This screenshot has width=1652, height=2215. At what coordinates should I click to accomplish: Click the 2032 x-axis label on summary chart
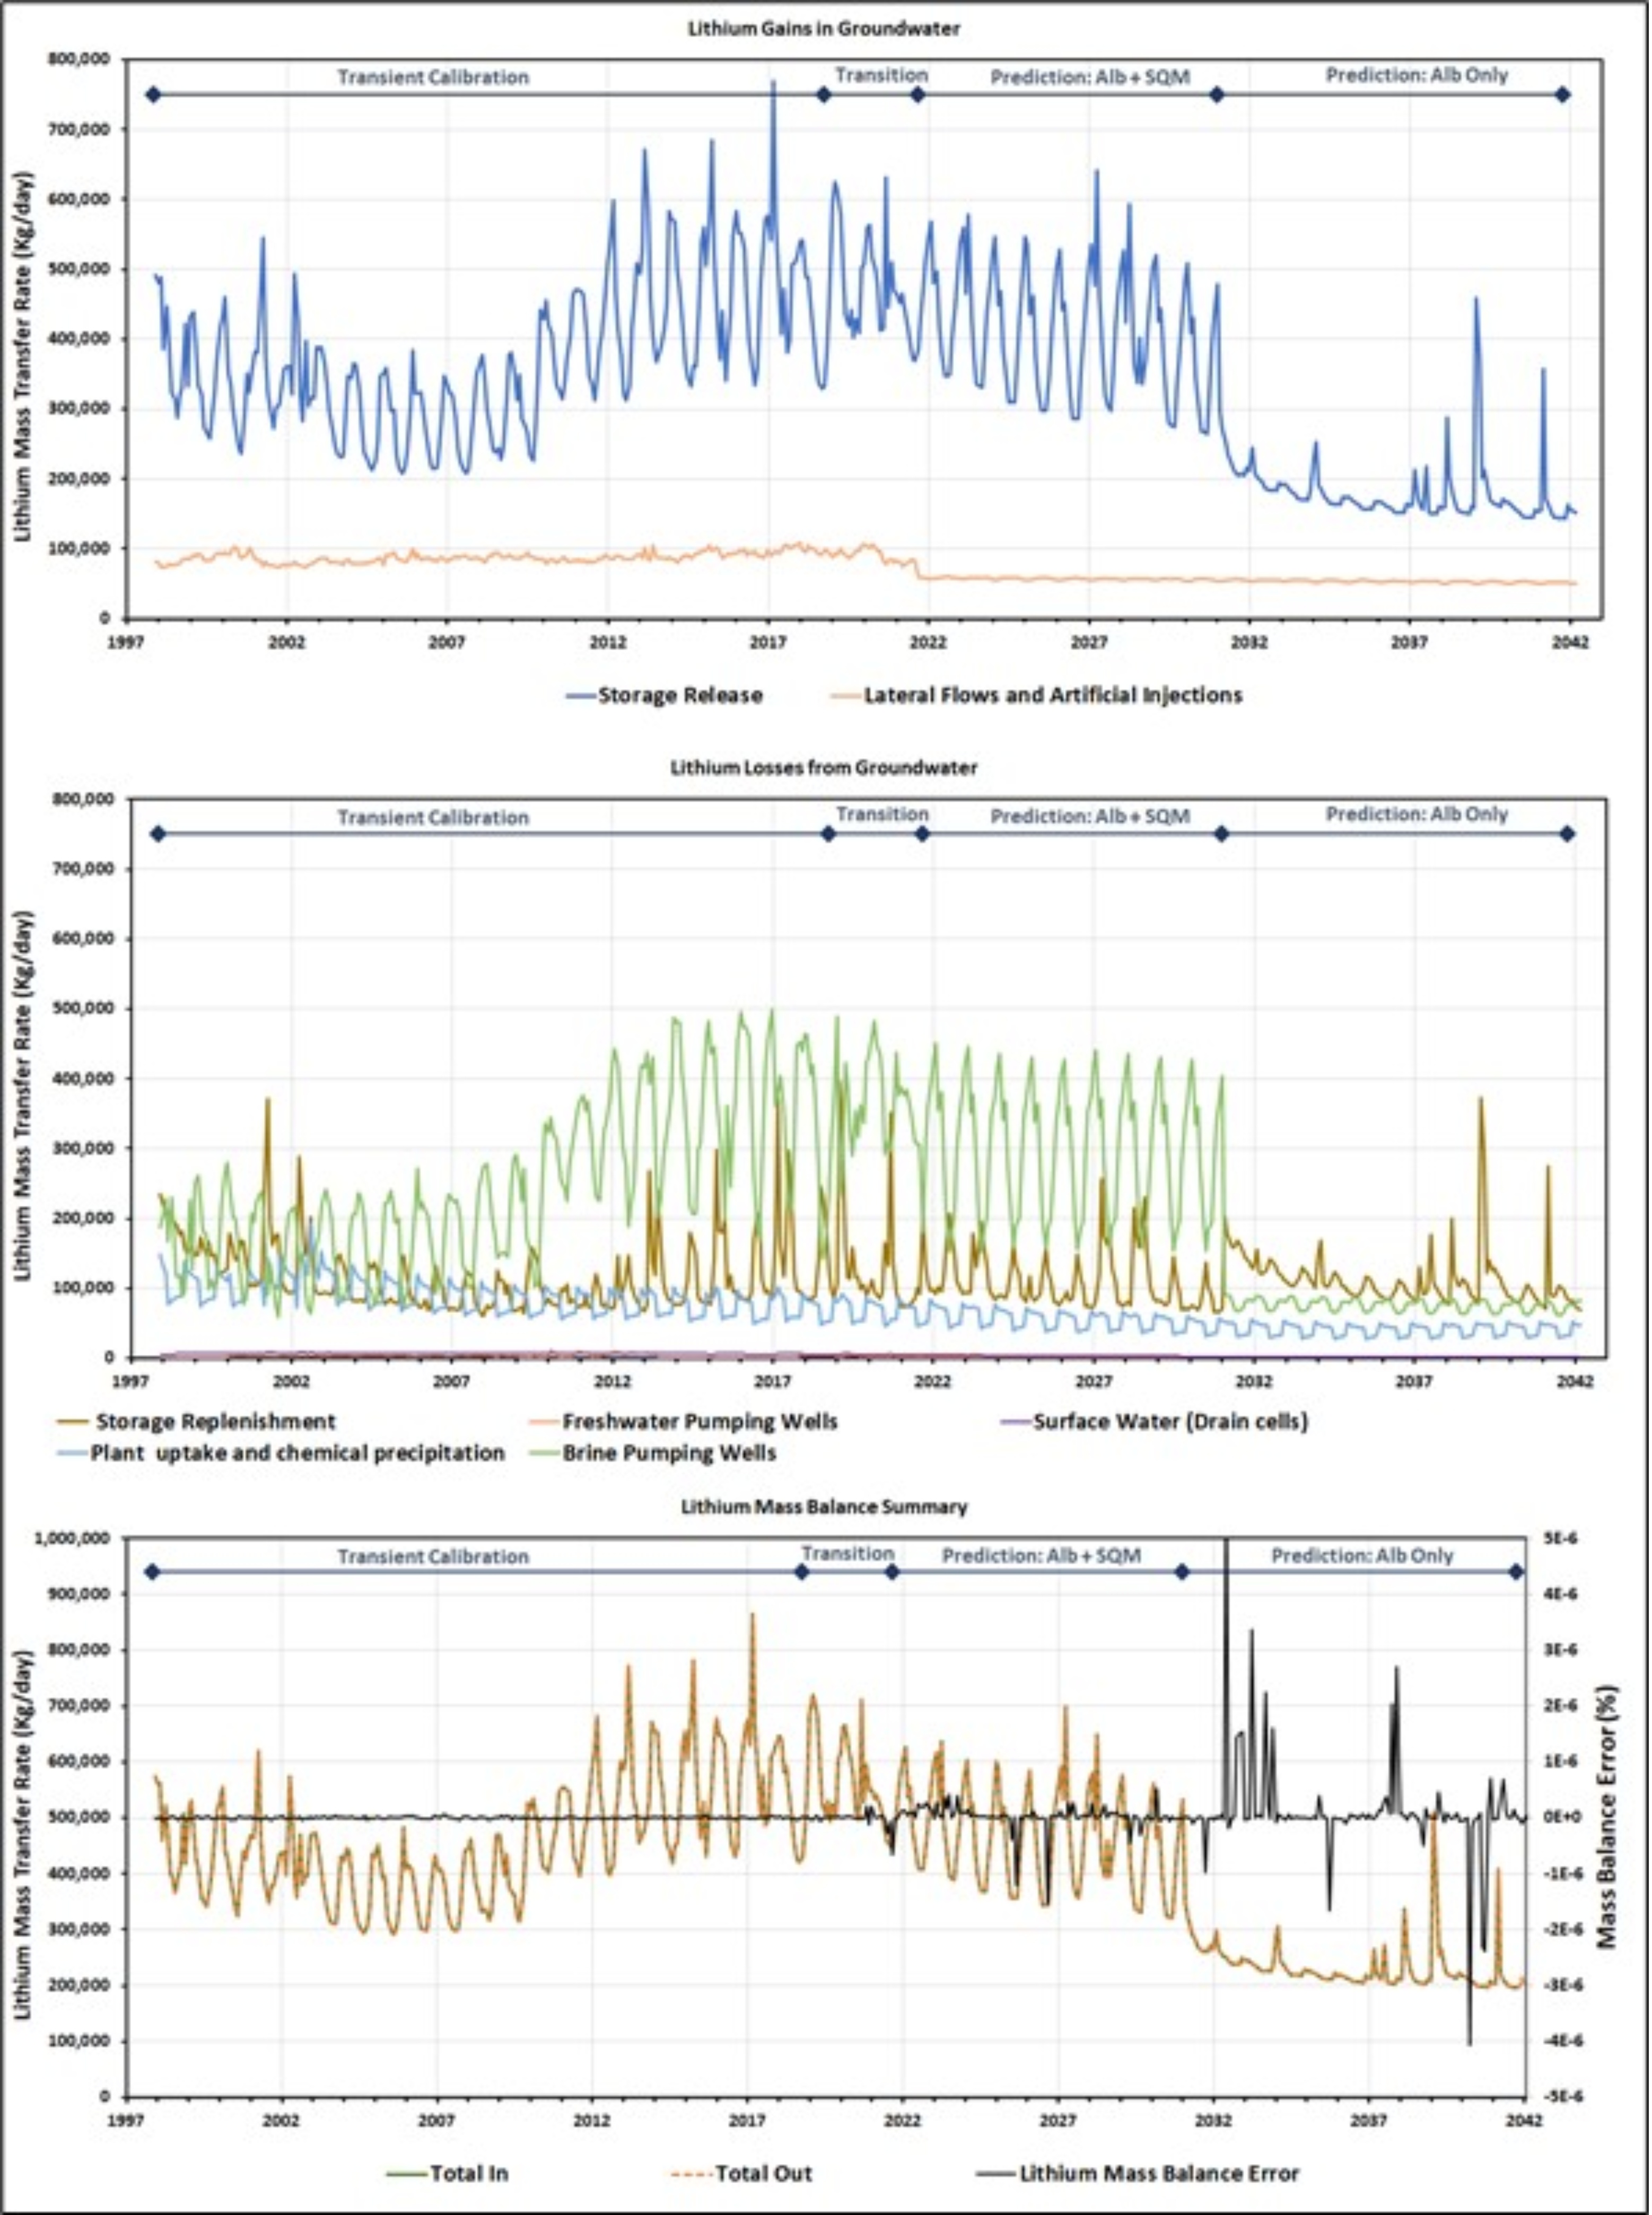[1214, 2120]
